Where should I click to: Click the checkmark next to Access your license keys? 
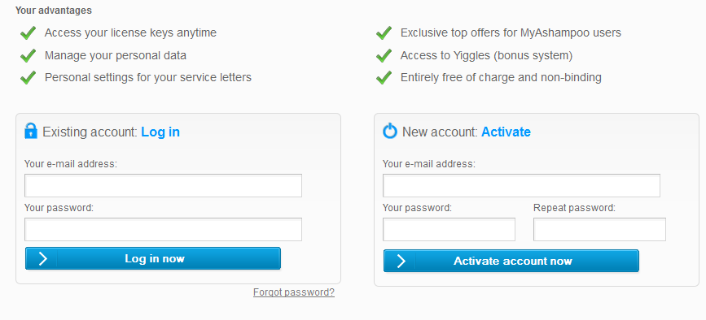click(28, 33)
